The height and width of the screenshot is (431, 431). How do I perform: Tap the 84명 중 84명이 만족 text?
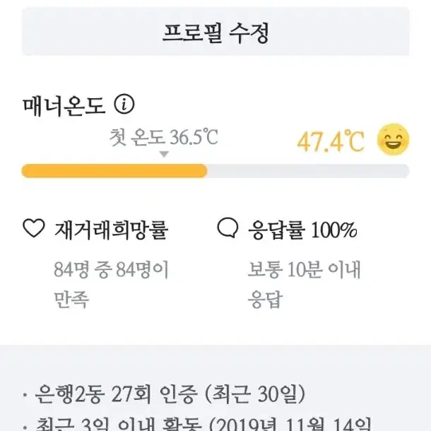(x=111, y=285)
